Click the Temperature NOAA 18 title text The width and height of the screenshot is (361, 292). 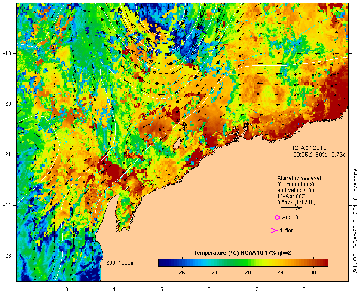242,253
